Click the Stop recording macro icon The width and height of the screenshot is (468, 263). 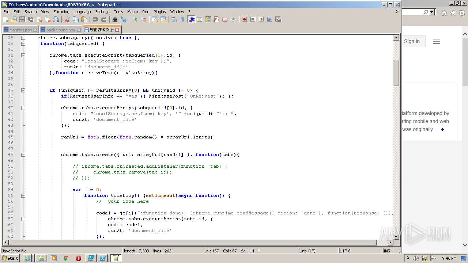pyautogui.click(x=253, y=19)
